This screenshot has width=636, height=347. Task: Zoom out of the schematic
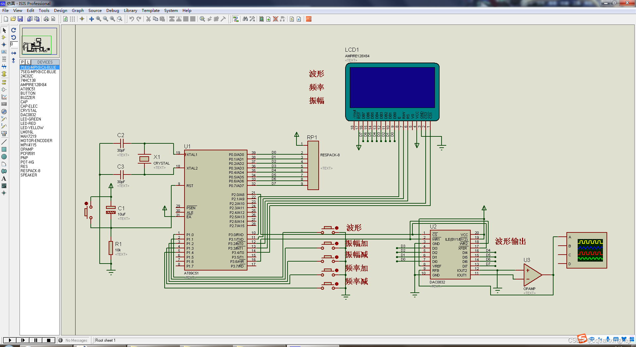coord(105,19)
